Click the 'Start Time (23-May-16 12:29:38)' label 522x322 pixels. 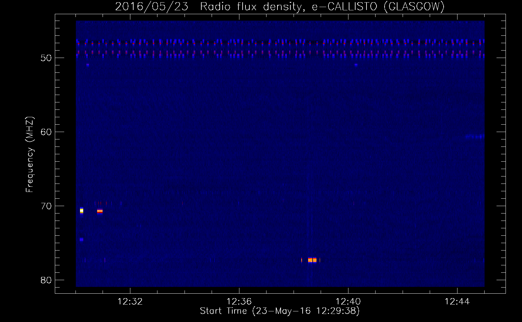pos(280,311)
